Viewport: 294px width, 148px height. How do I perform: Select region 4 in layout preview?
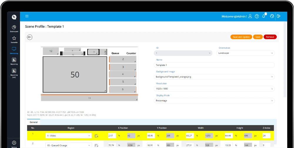123,74
